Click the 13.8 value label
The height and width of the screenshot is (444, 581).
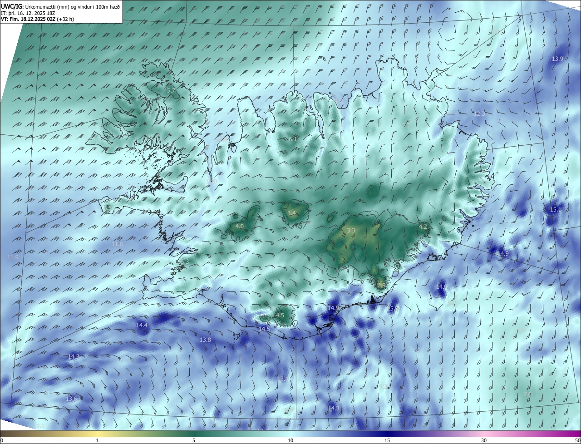tap(205, 340)
